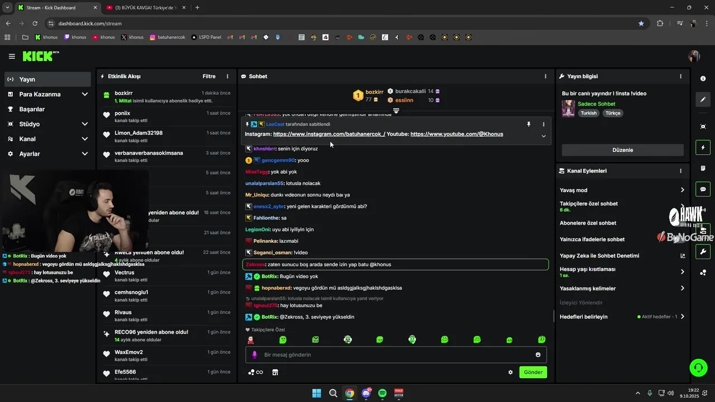Toggle the lightning activity feed icon
The width and height of the screenshot is (715, 402).
(x=703, y=147)
